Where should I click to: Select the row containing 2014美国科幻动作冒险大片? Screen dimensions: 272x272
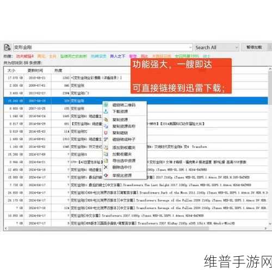point(136,123)
